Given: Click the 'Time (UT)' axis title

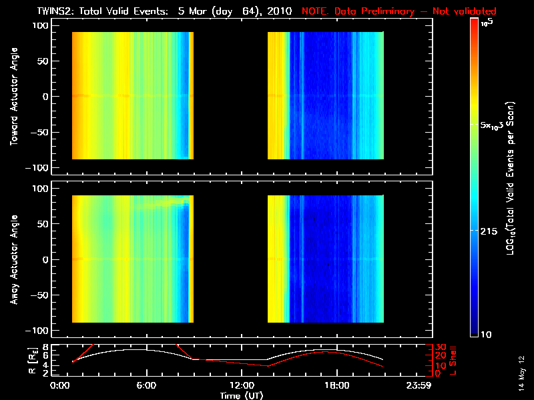Looking at the screenshot, I should [x=242, y=395].
